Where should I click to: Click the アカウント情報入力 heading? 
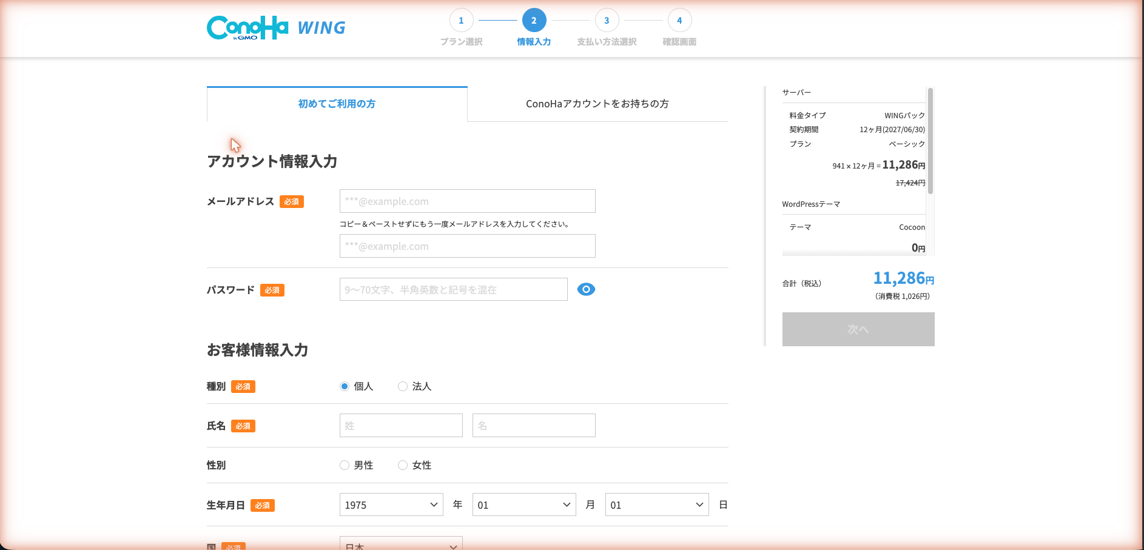point(272,161)
